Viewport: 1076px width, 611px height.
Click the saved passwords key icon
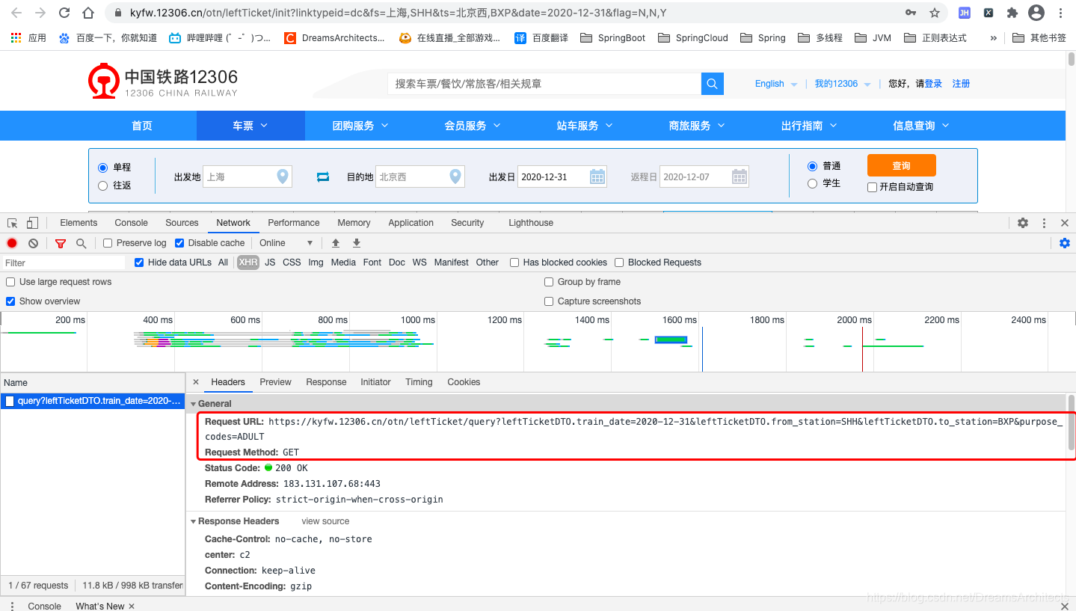point(911,13)
